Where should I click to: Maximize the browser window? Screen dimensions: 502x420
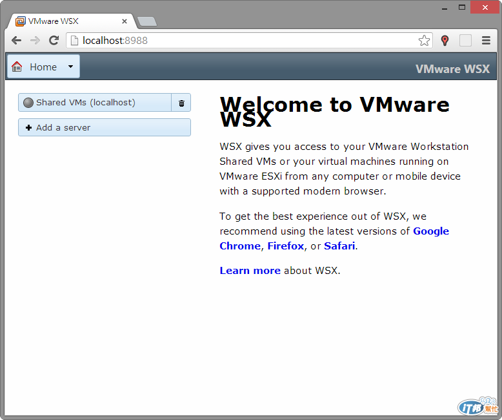coord(461,7)
